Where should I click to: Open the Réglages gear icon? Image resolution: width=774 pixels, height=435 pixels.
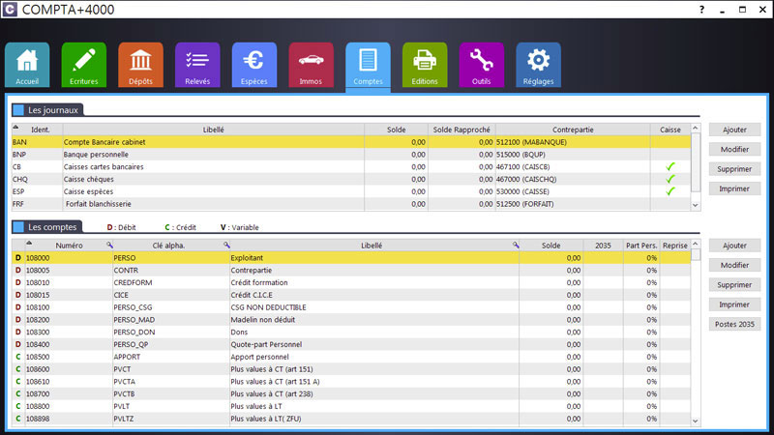click(x=538, y=65)
